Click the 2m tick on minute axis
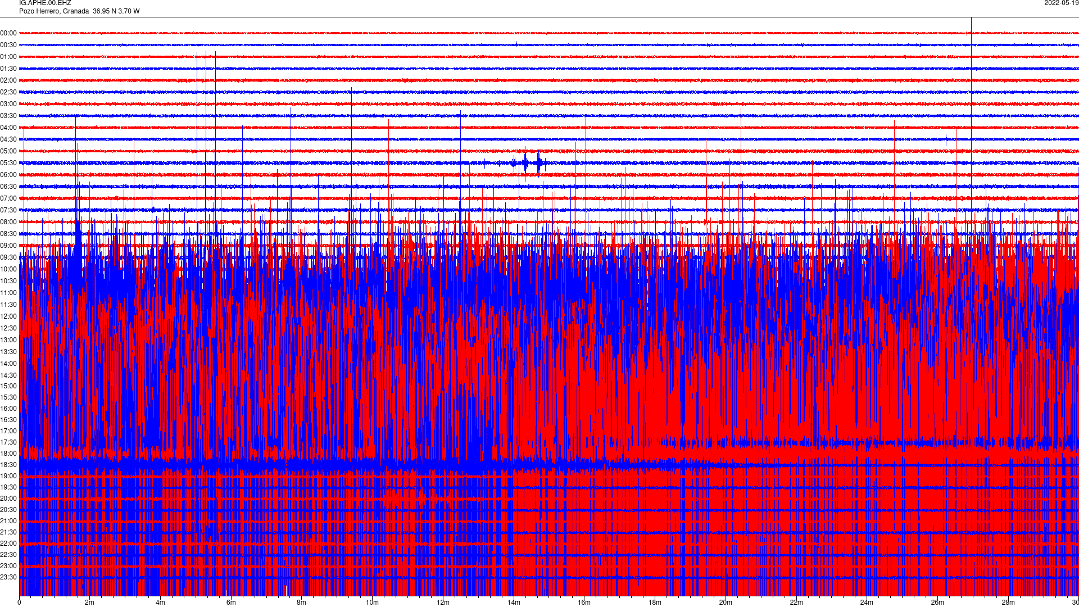Viewport: 1079px width, 607px height. (x=90, y=603)
